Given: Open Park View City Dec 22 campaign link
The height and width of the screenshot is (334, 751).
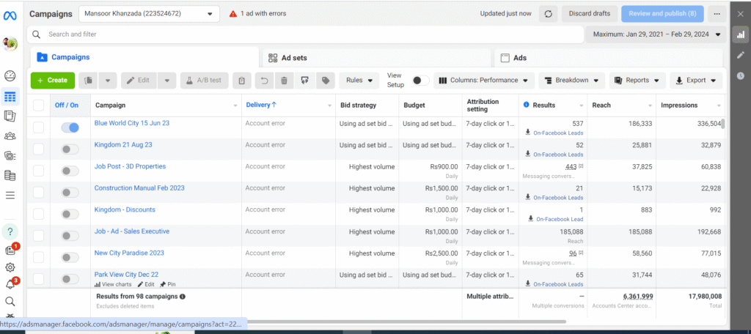Looking at the screenshot, I should 126,275.
